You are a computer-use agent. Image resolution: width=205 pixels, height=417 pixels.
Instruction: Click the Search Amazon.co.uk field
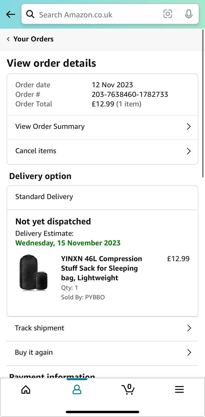coord(98,15)
